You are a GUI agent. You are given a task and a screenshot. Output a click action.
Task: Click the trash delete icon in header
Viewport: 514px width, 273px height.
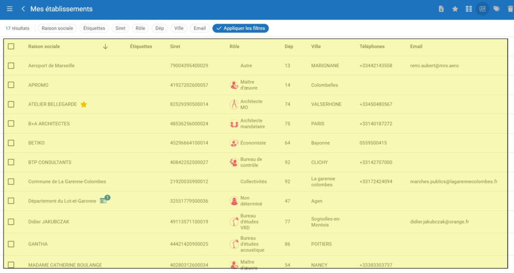click(510, 9)
